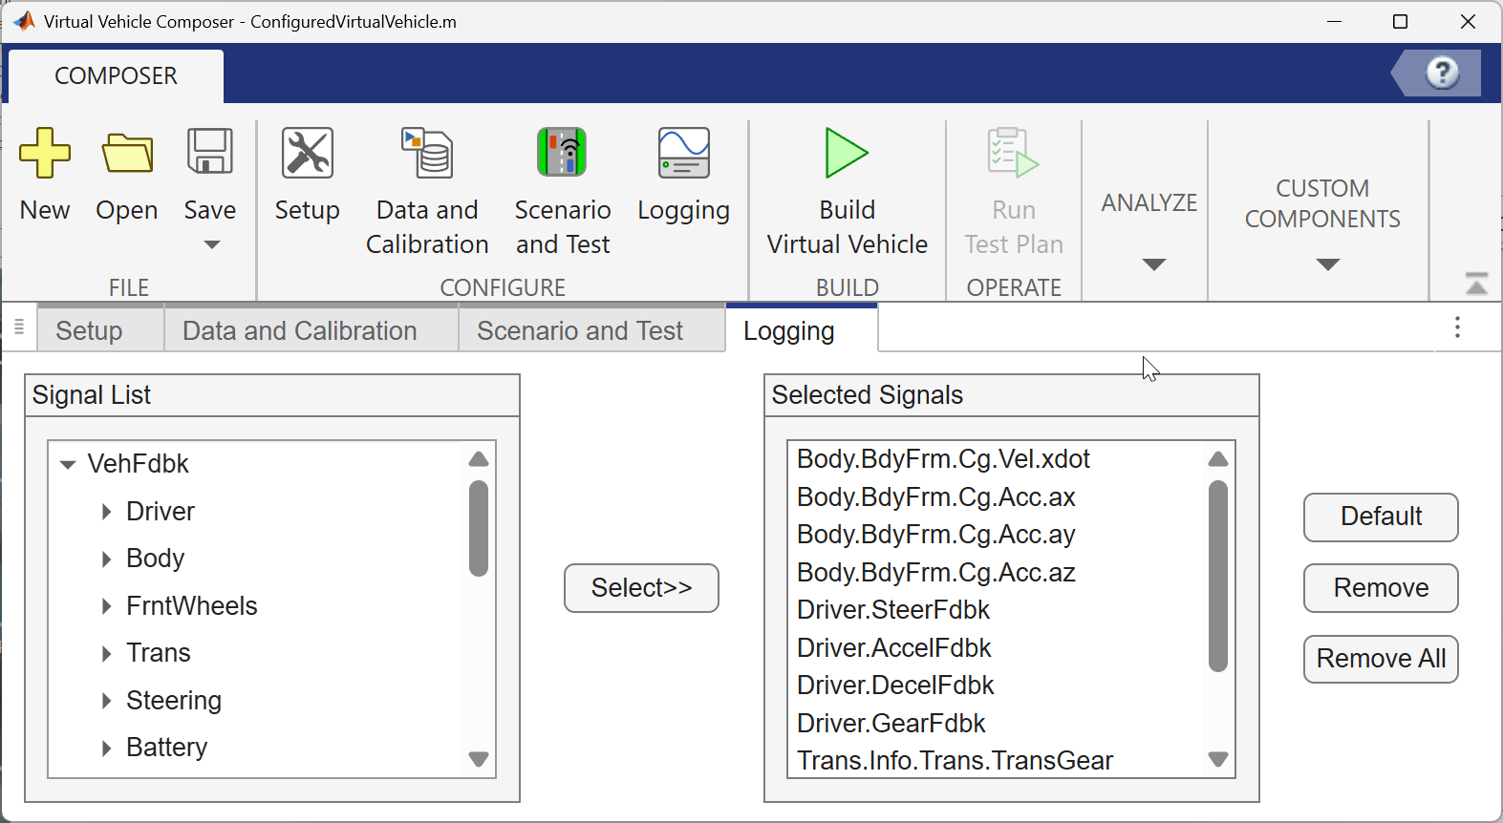This screenshot has width=1503, height=823.
Task: Expand the FrntWheels tree node
Action: [x=106, y=606]
